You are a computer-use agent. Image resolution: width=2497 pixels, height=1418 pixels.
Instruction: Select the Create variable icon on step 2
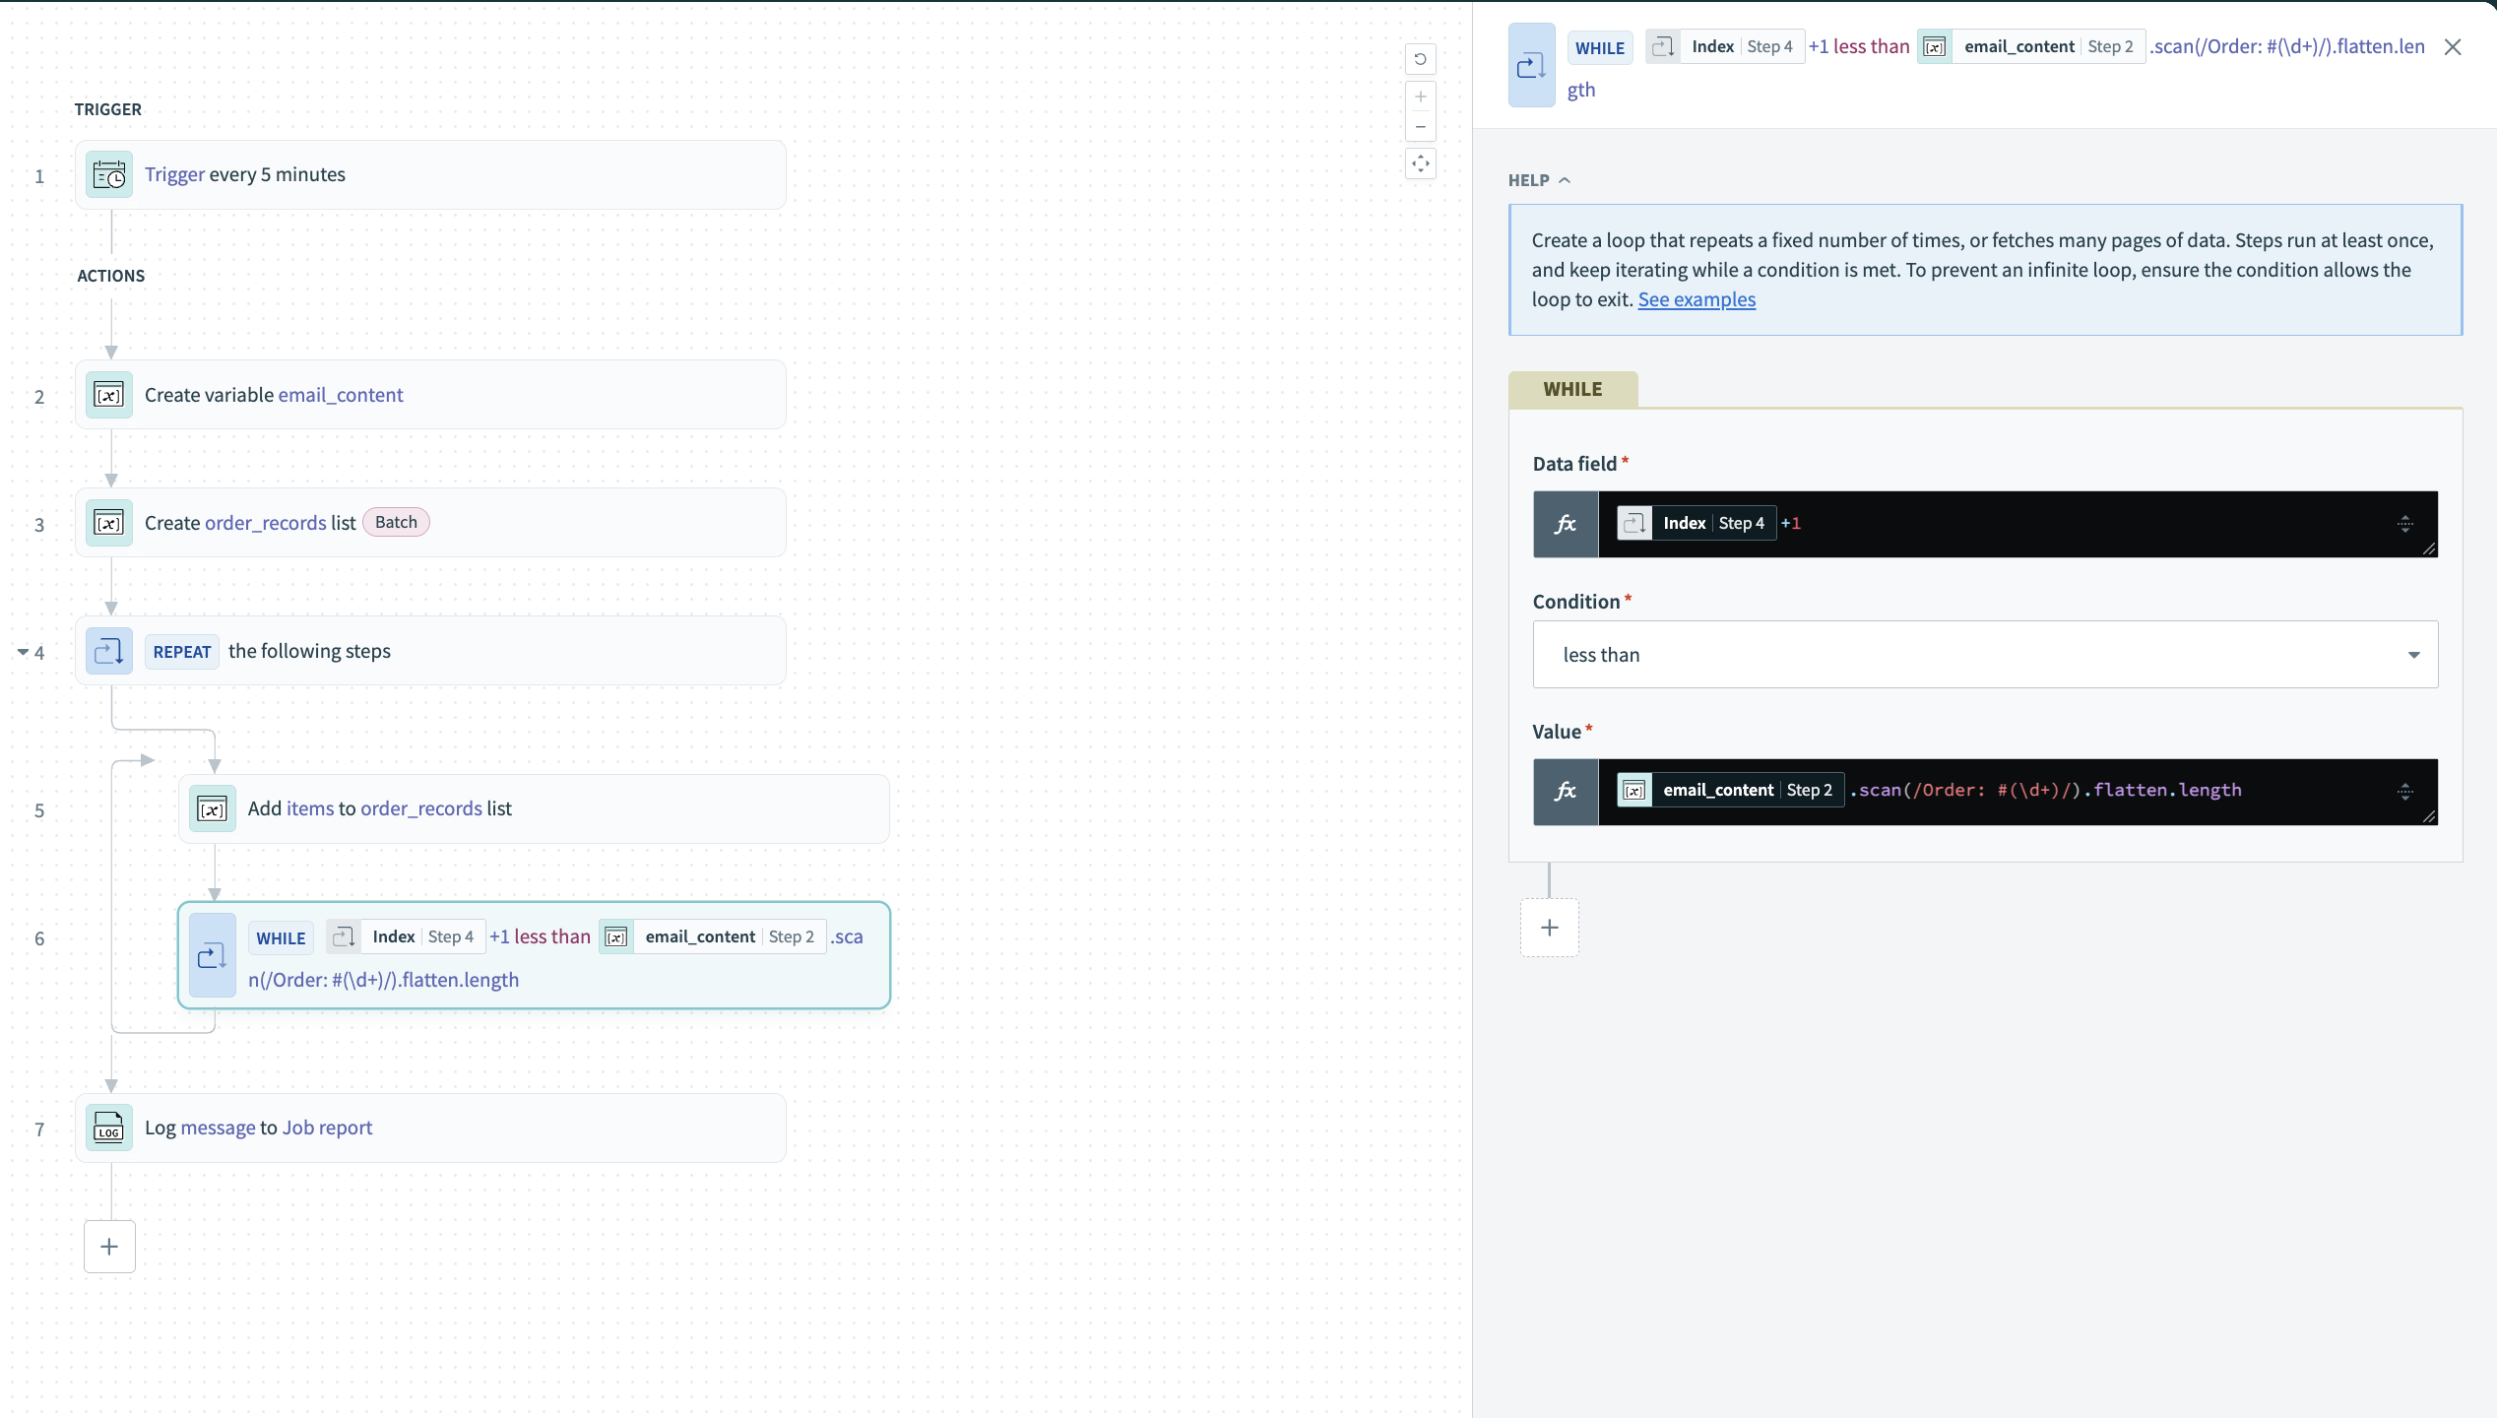pos(108,394)
